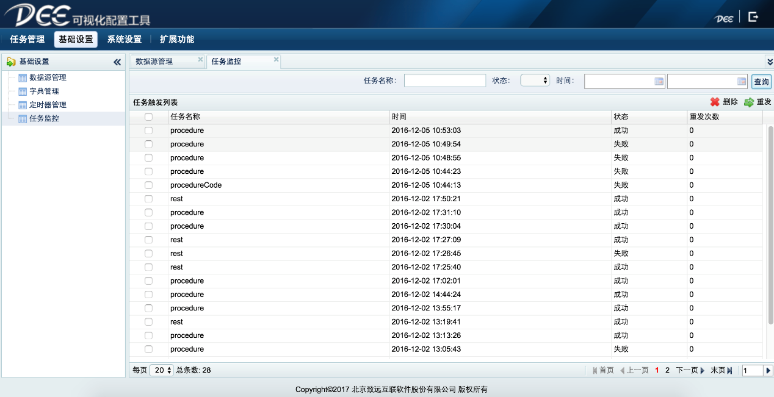
Task: Click the red 删除 delete icon
Action: [715, 102]
